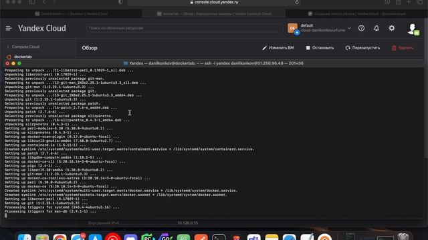Click the privacy shield icon in Safari
Screen dimensions: 428x240
pyautogui.click(x=120, y=2)
